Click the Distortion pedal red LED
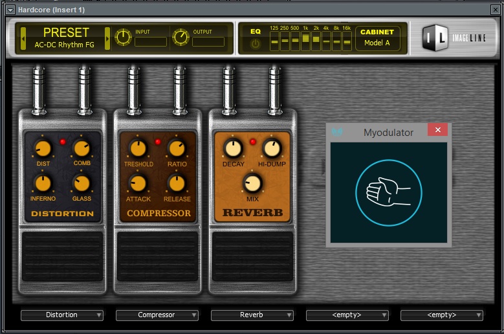 pos(63,142)
